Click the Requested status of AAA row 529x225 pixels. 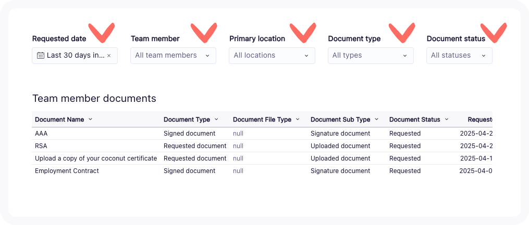pyautogui.click(x=404, y=134)
